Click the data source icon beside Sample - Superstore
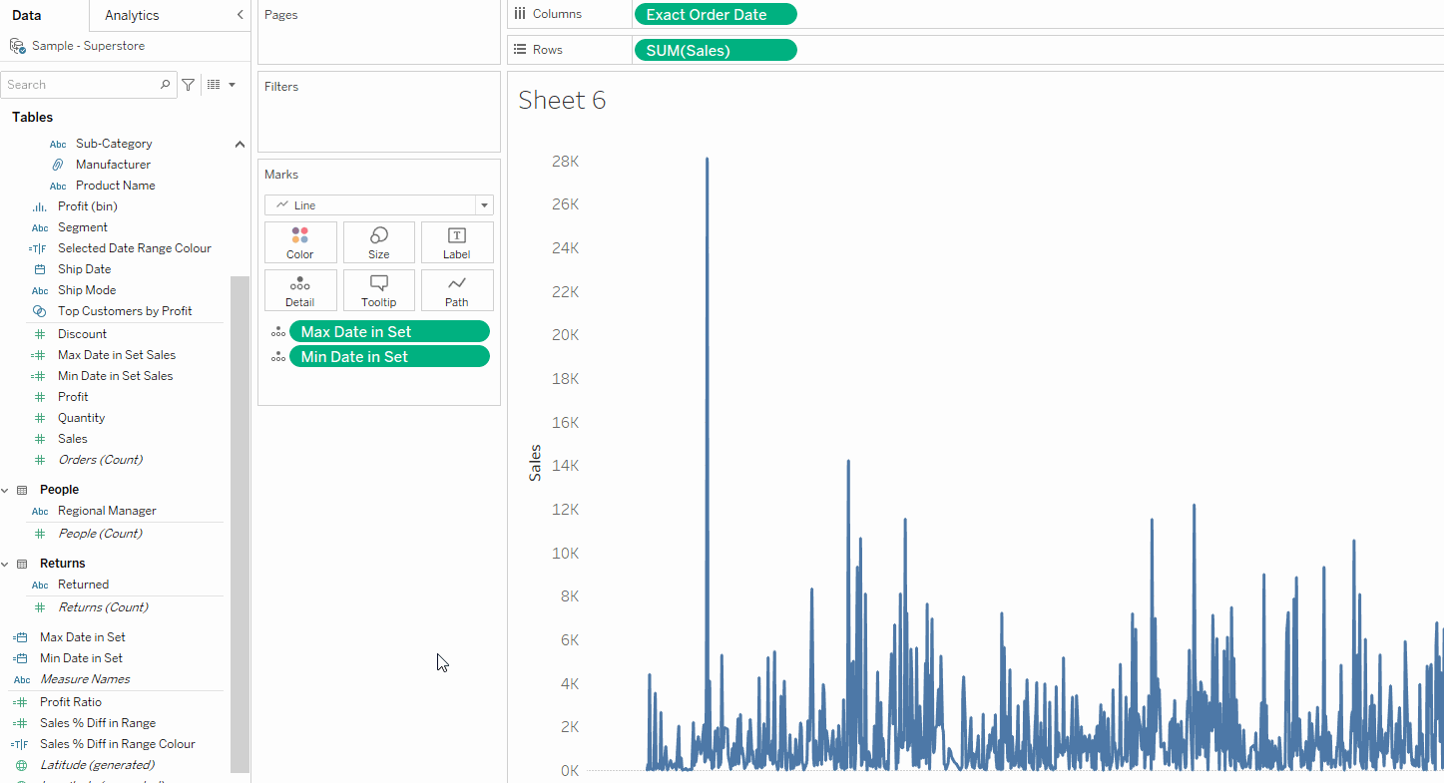 click(x=18, y=46)
